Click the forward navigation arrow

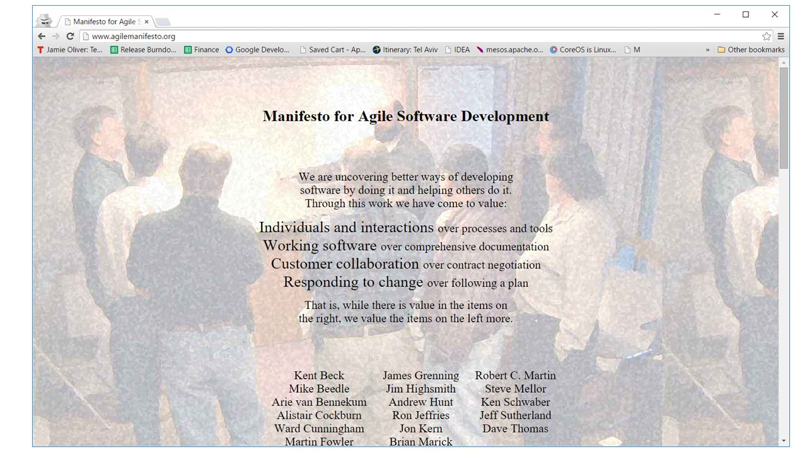[55, 37]
